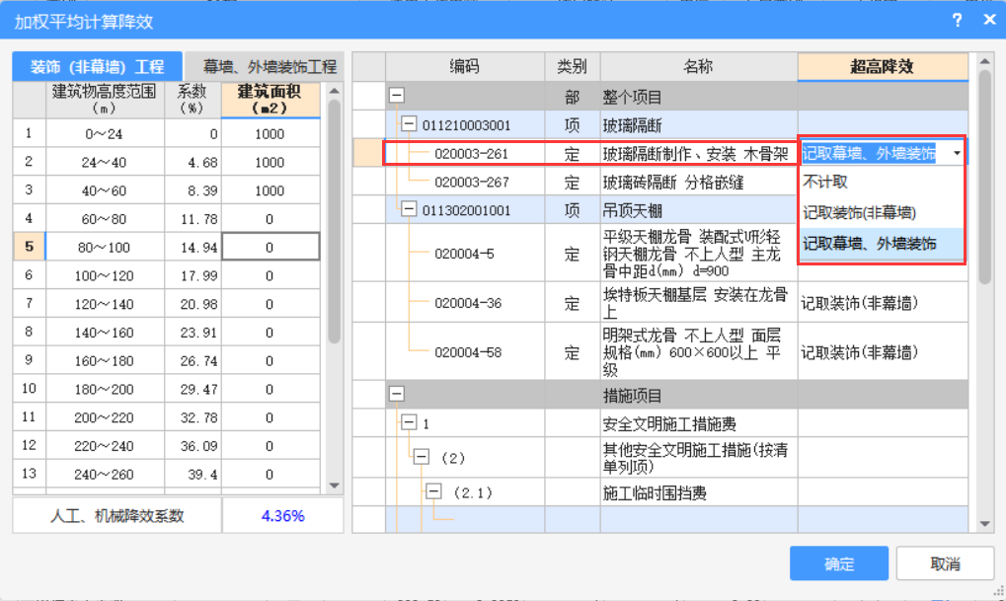This screenshot has width=1006, height=601.
Task: Click the 超高降效 column header
Action: pyautogui.click(x=882, y=67)
